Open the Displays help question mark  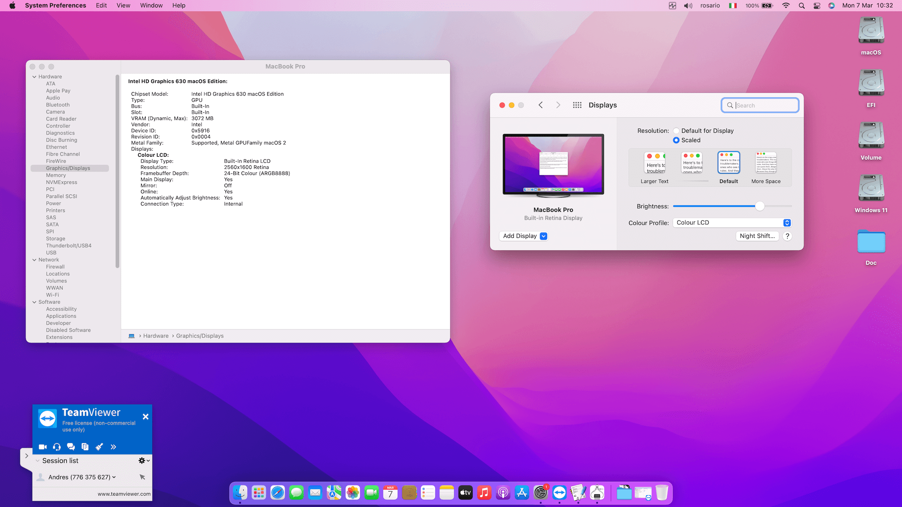click(x=787, y=236)
